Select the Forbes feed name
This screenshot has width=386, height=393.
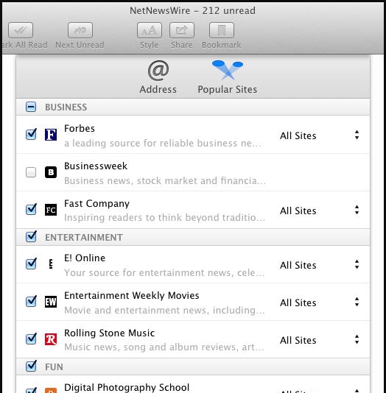80,128
